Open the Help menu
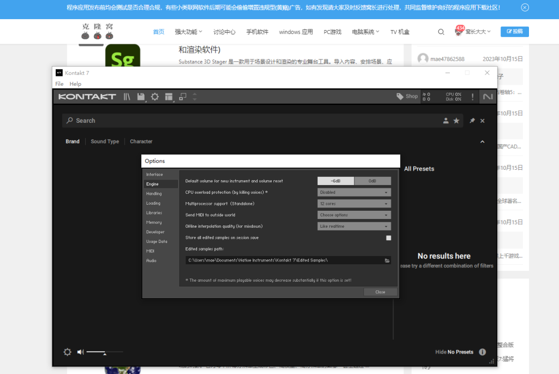The height and width of the screenshot is (374, 559). [x=75, y=84]
